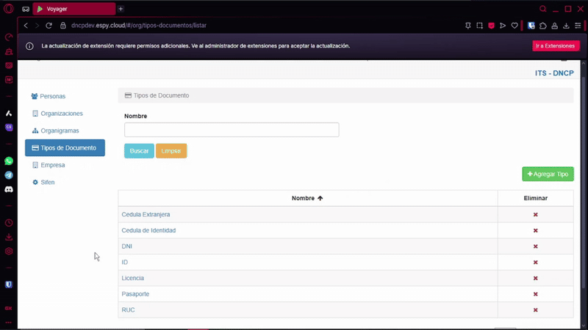This screenshot has height=330, width=588.
Task: Delete the Cedula de Identidad row
Action: pyautogui.click(x=536, y=230)
